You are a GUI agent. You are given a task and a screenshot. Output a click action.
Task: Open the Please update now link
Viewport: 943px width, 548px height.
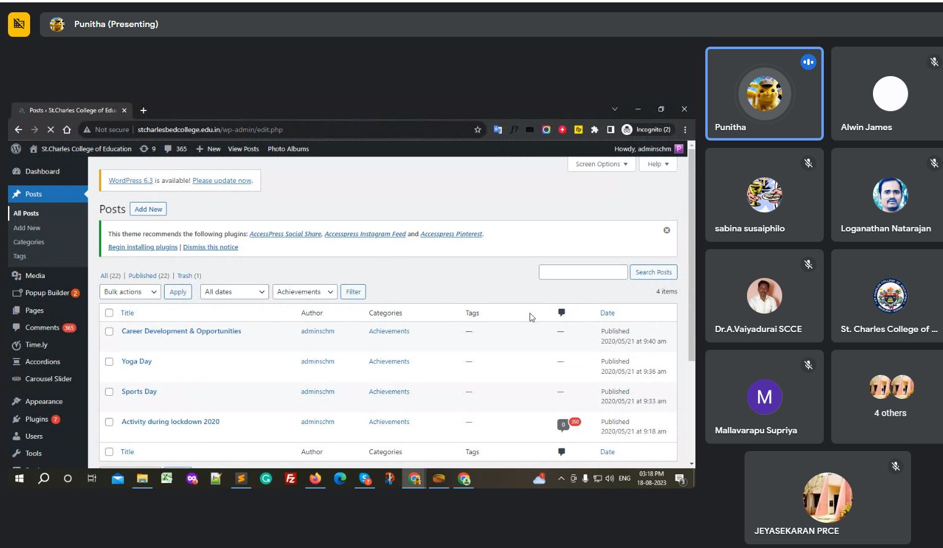click(x=222, y=180)
